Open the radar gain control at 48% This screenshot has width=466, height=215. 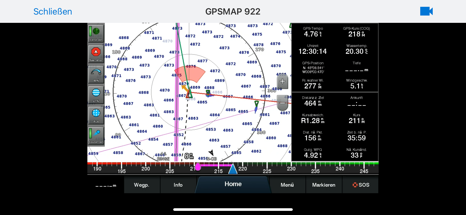(96, 75)
